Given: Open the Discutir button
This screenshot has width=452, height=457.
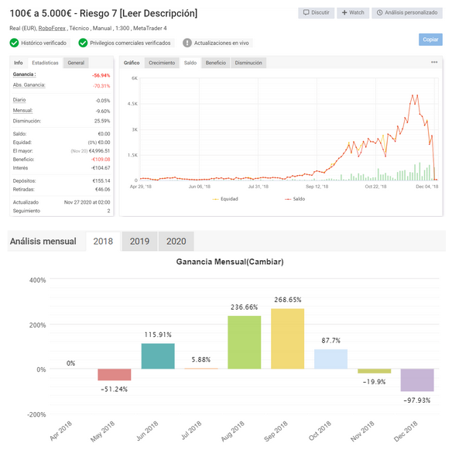Looking at the screenshot, I should (316, 13).
